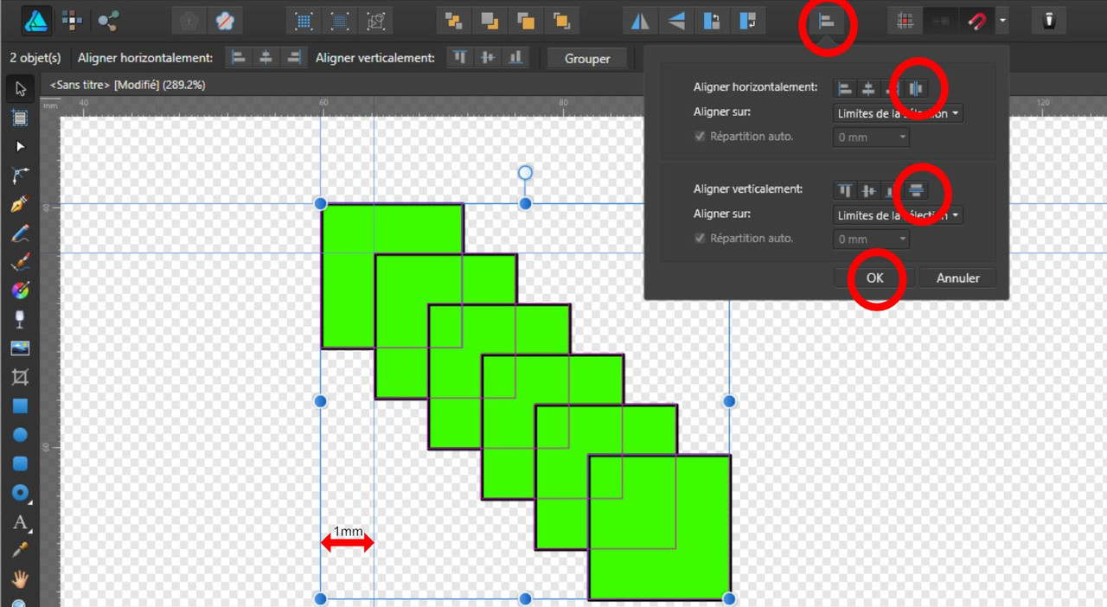Click the selection's rotation handle
The height and width of the screenshot is (607, 1107).
point(525,173)
